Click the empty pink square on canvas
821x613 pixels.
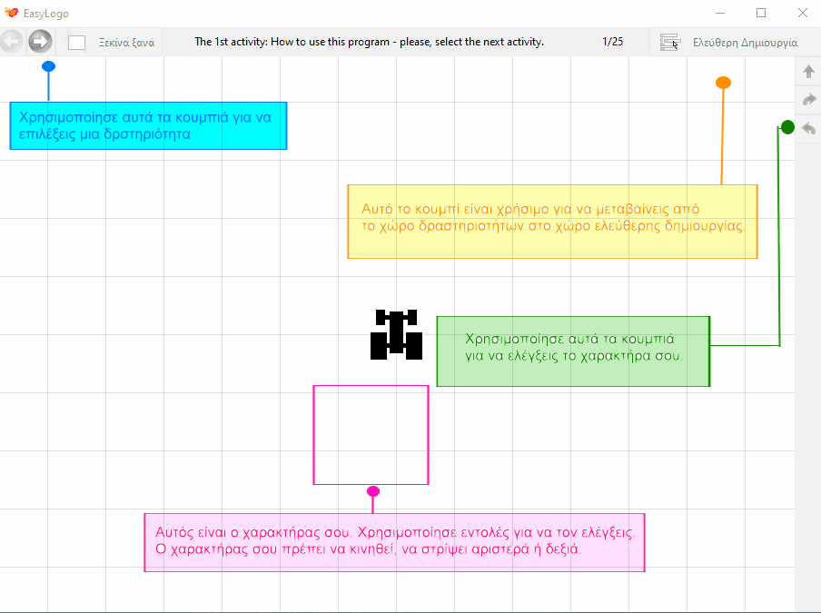tap(371, 434)
